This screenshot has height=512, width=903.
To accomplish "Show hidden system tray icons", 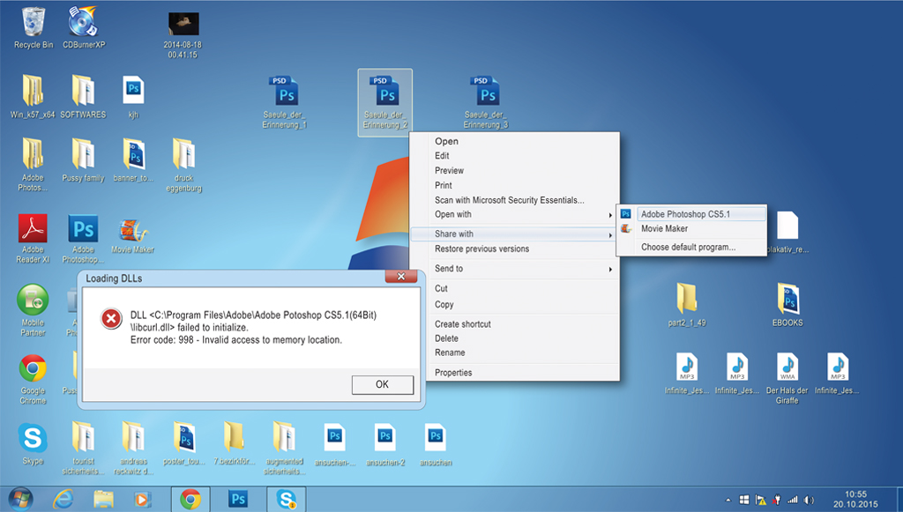I will pos(728,500).
